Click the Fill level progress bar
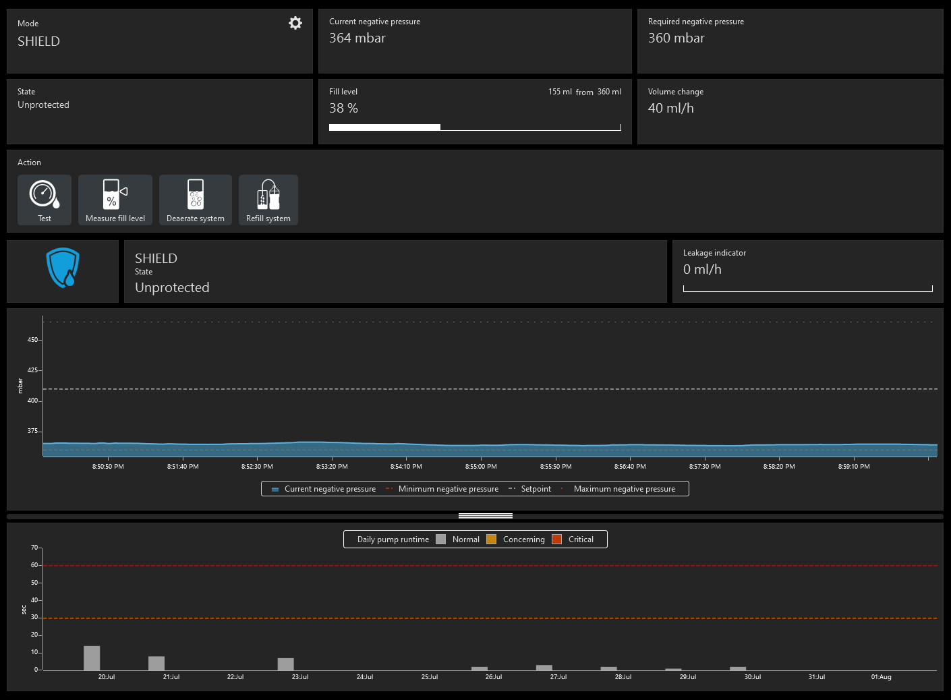 pyautogui.click(x=475, y=127)
